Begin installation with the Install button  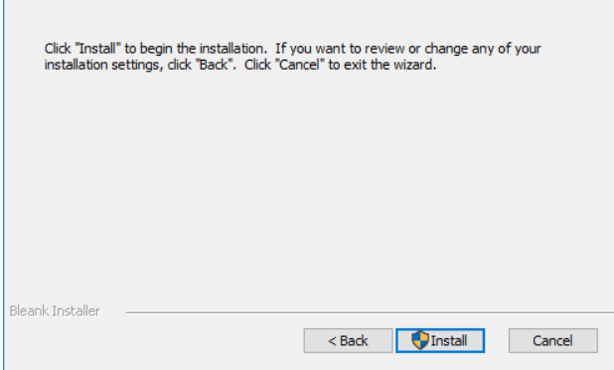(x=440, y=340)
